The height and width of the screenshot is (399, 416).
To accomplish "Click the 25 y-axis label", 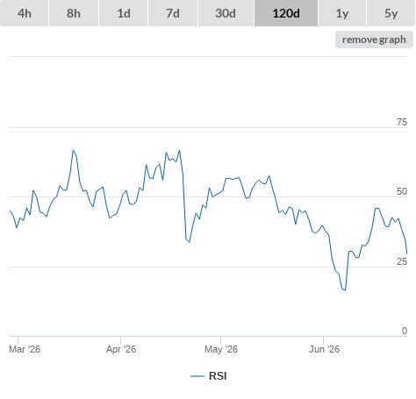I will click(x=402, y=261).
